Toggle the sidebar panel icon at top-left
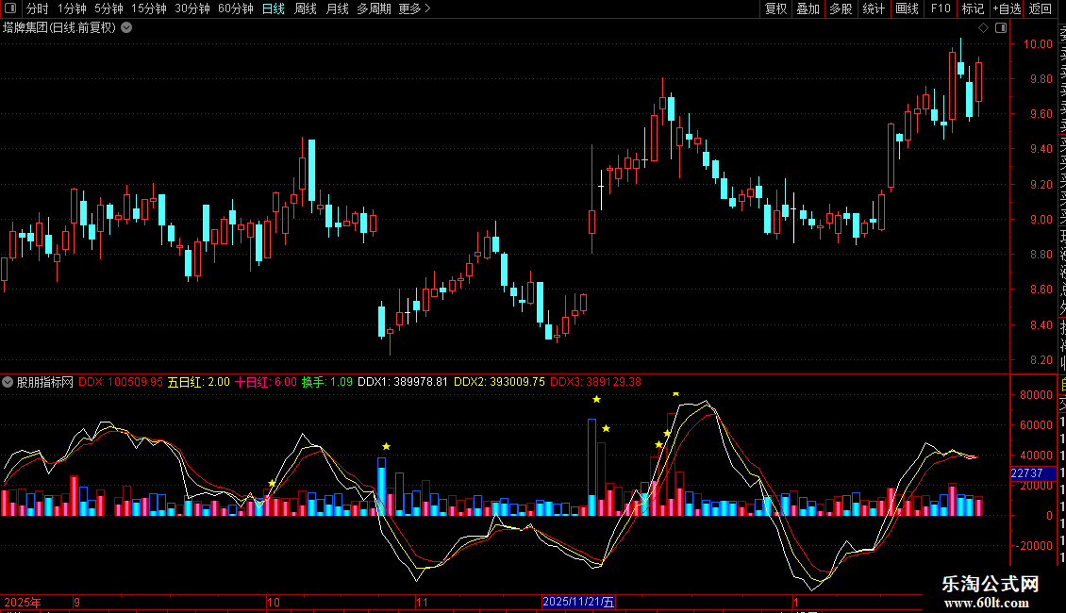 point(10,8)
